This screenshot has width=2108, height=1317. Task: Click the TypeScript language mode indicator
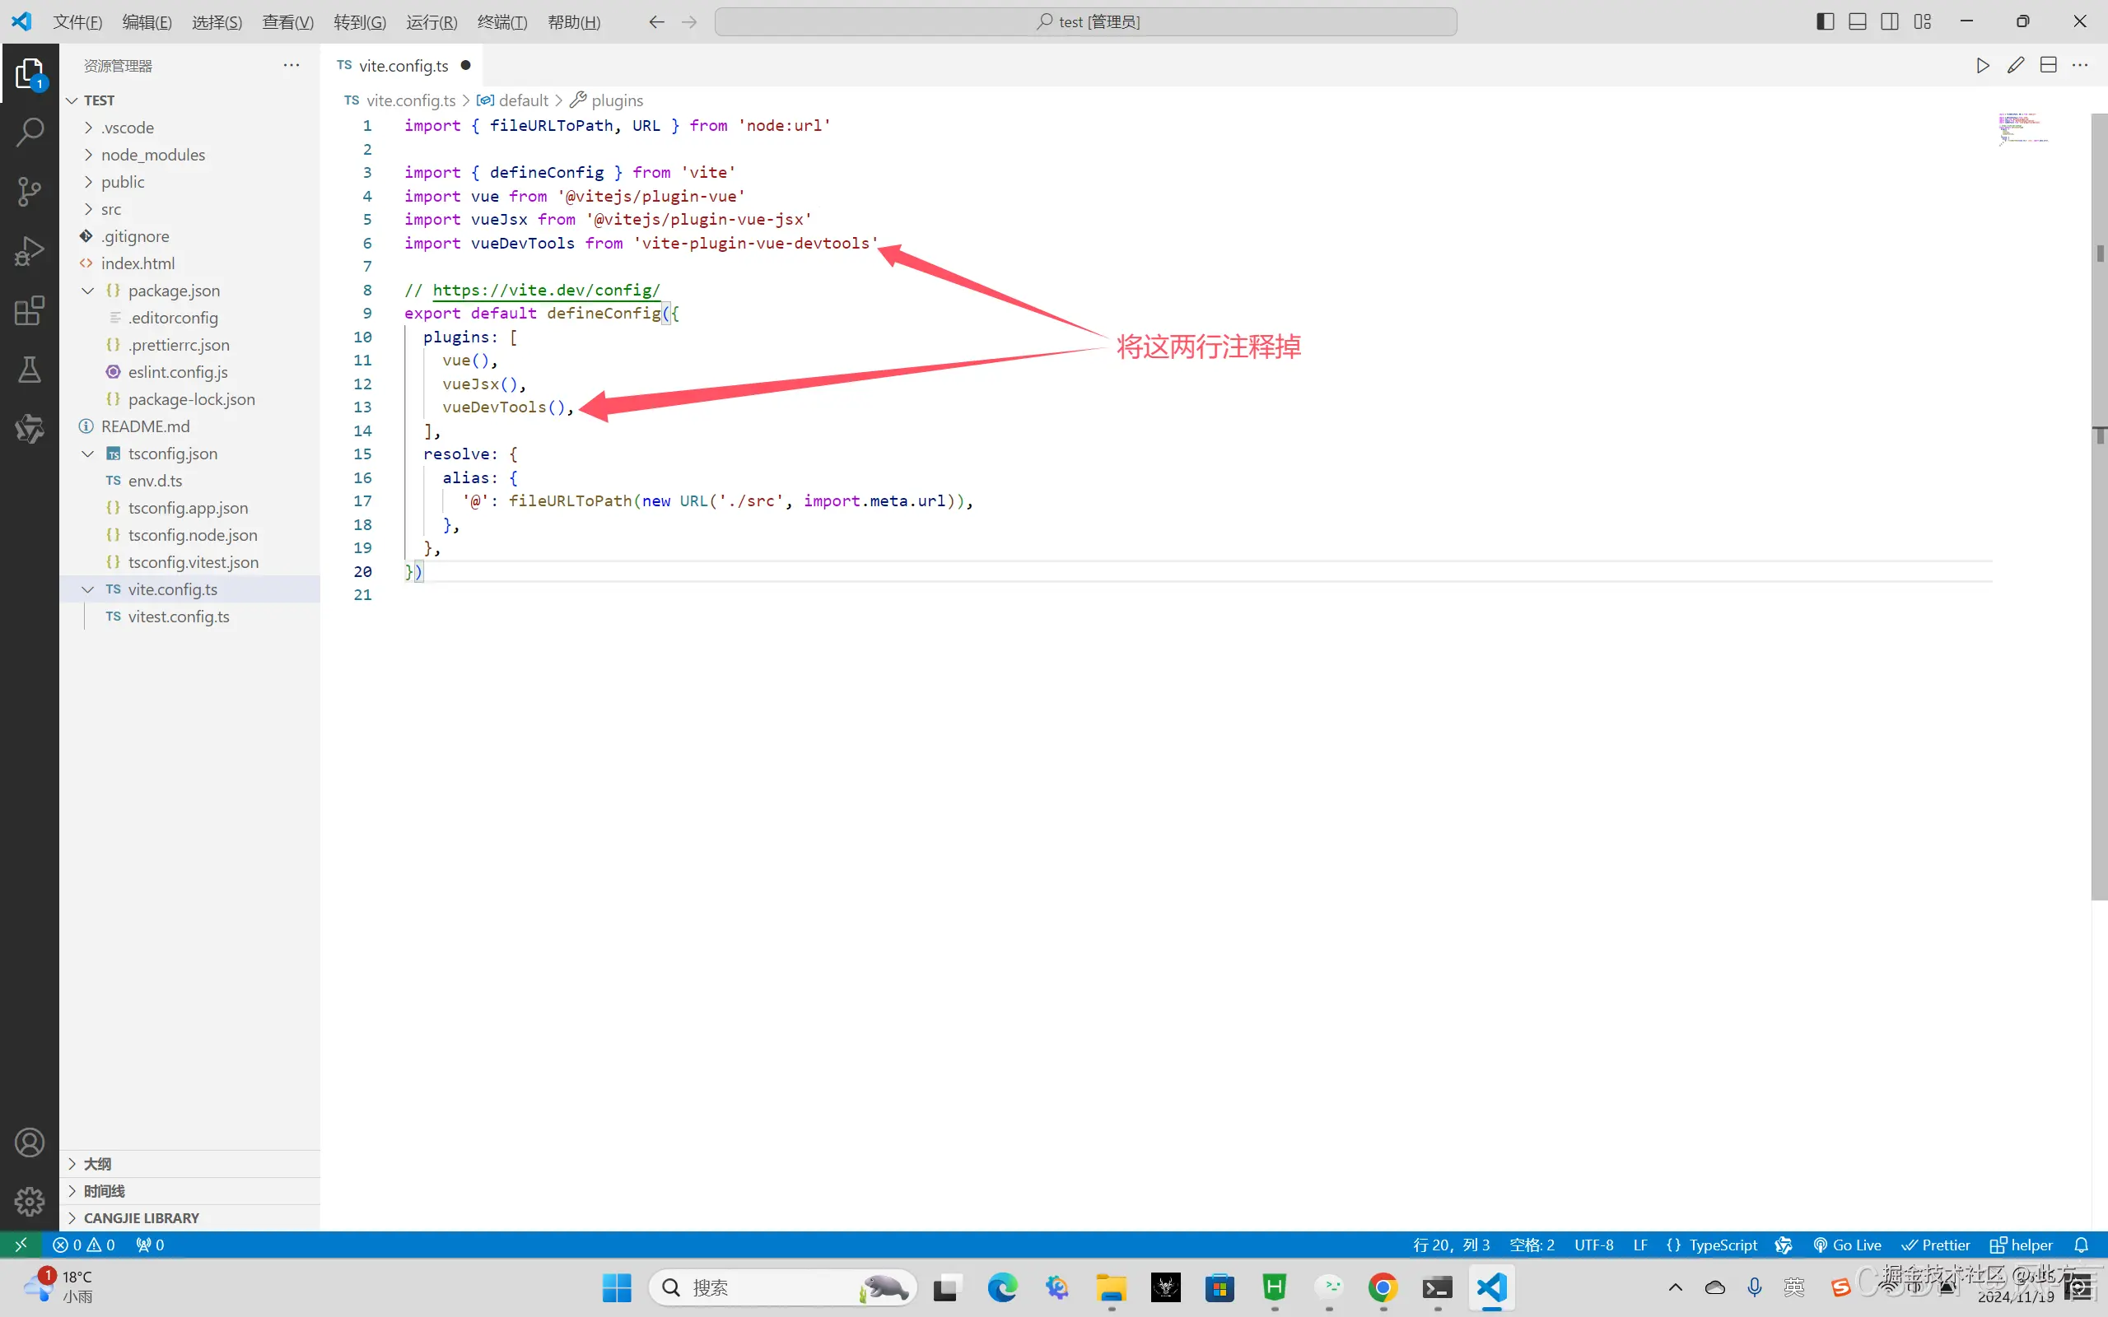tap(1722, 1245)
